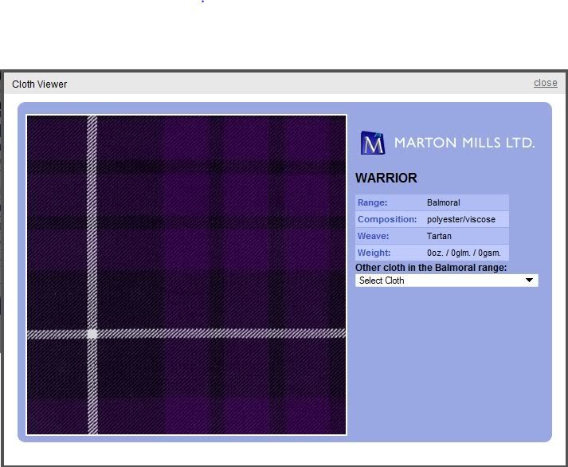The width and height of the screenshot is (568, 467).
Task: Click the Cloth Viewer title text
Action: pos(40,84)
